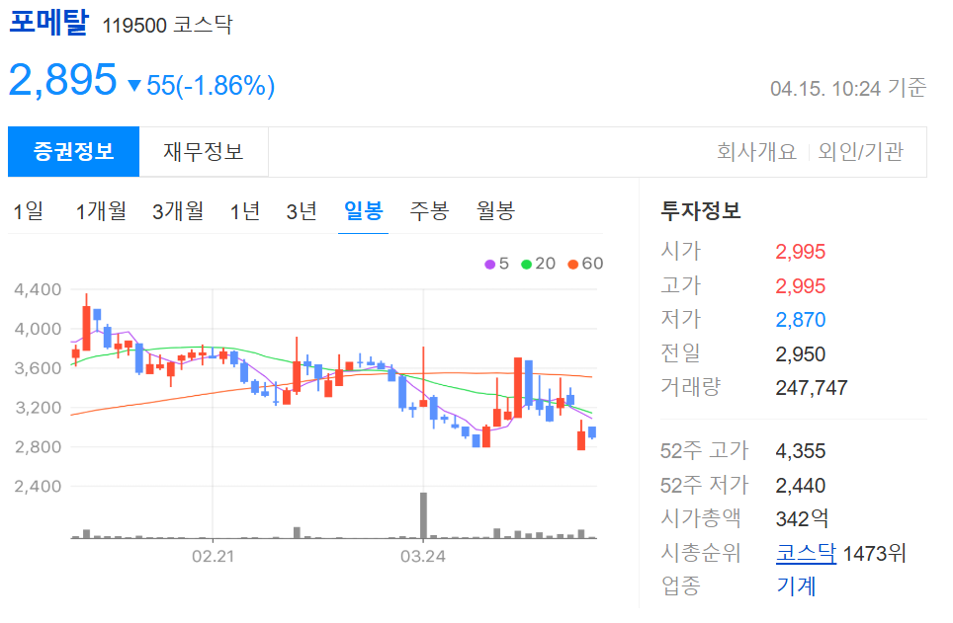This screenshot has height=623, width=953.
Task: Re-select the 일봉 daily chart view
Action: tap(364, 210)
